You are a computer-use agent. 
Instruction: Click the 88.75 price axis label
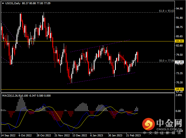pyautogui.click(x=179, y=27)
